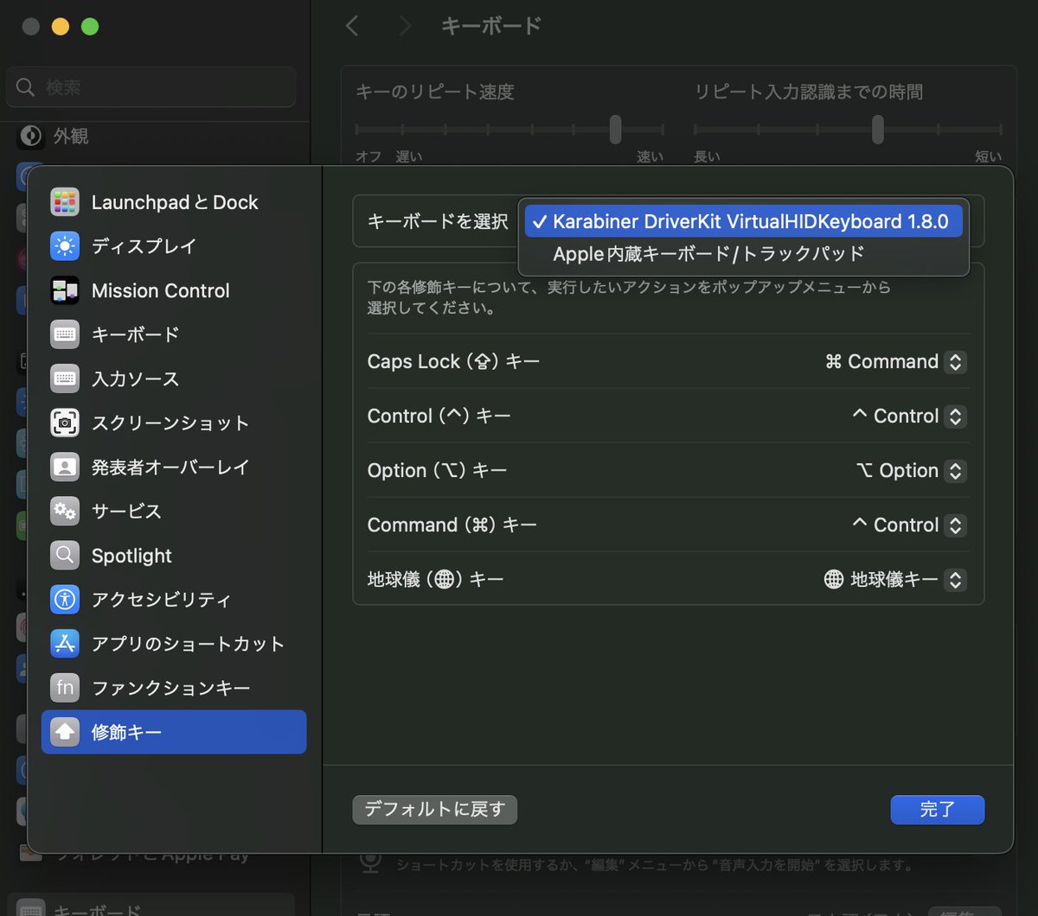Viewport: 1038px width, 916px height.
Task: Click the microphone icon near dictation text
Action: click(372, 862)
